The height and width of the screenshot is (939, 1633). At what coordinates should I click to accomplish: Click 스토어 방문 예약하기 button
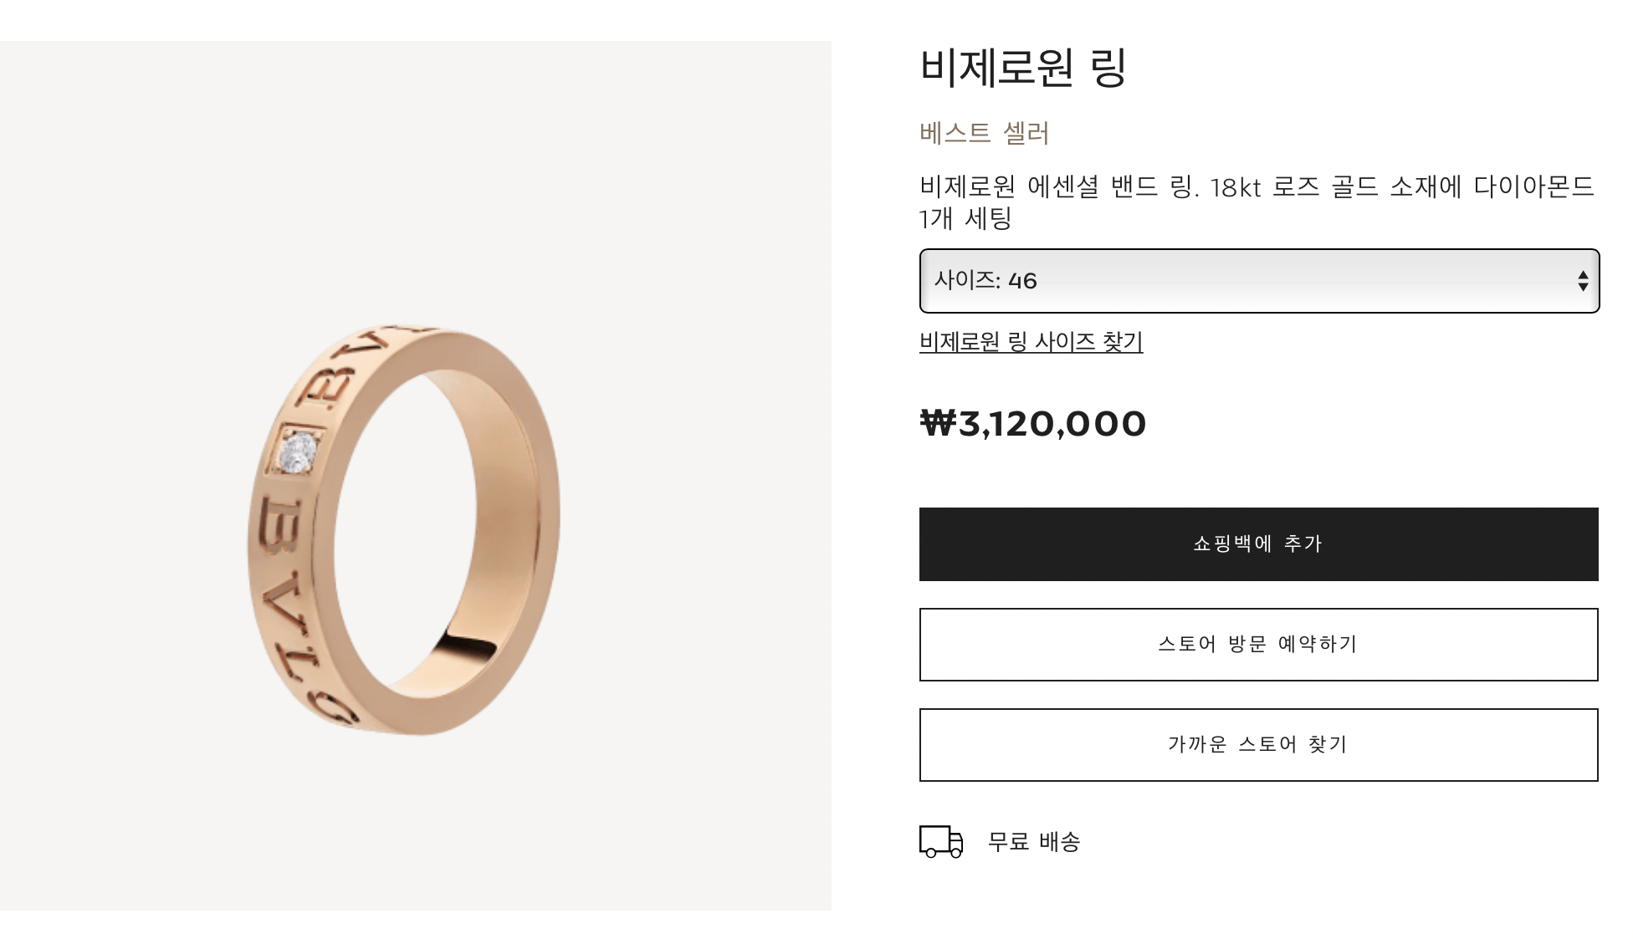(x=1258, y=645)
